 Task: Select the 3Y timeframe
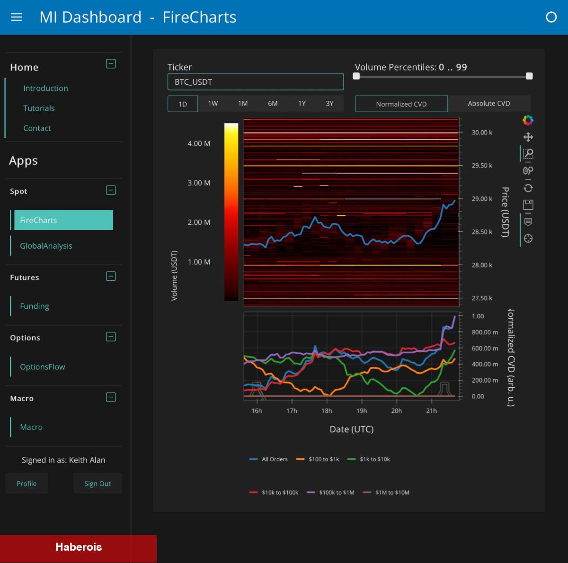point(330,103)
